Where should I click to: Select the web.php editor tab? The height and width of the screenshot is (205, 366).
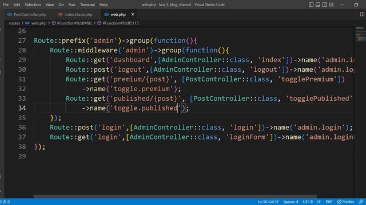point(118,14)
